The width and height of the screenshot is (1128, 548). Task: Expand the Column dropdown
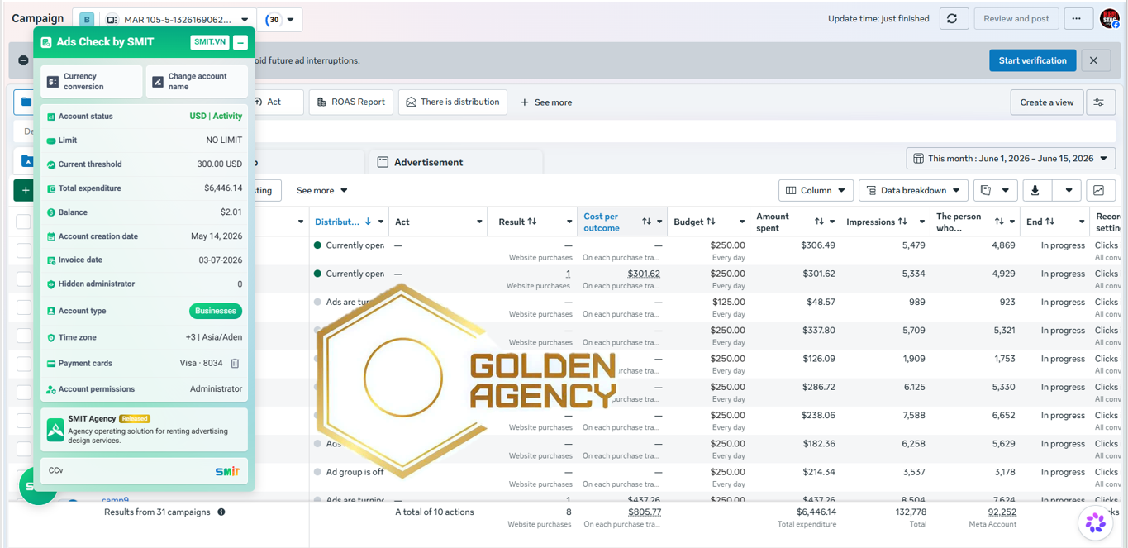pyautogui.click(x=816, y=190)
